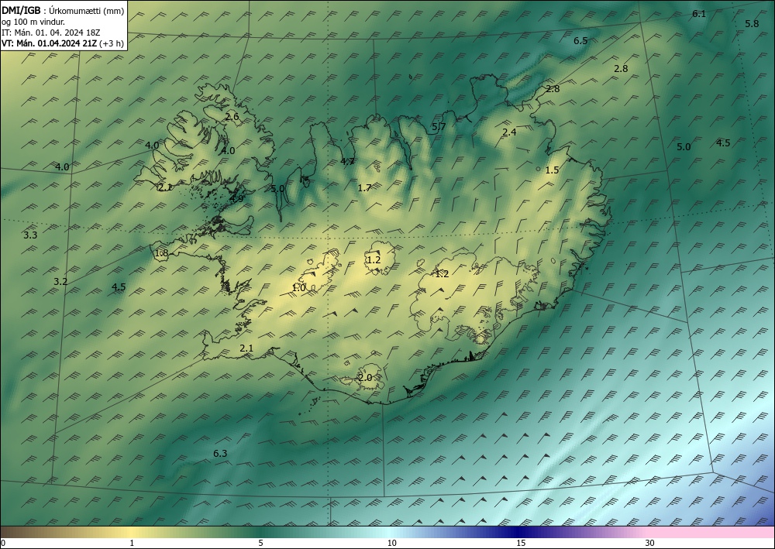Image resolution: width=775 pixels, height=549 pixels.
Task: Pick the pale yellow colour near legend 1
Action: pos(129,532)
